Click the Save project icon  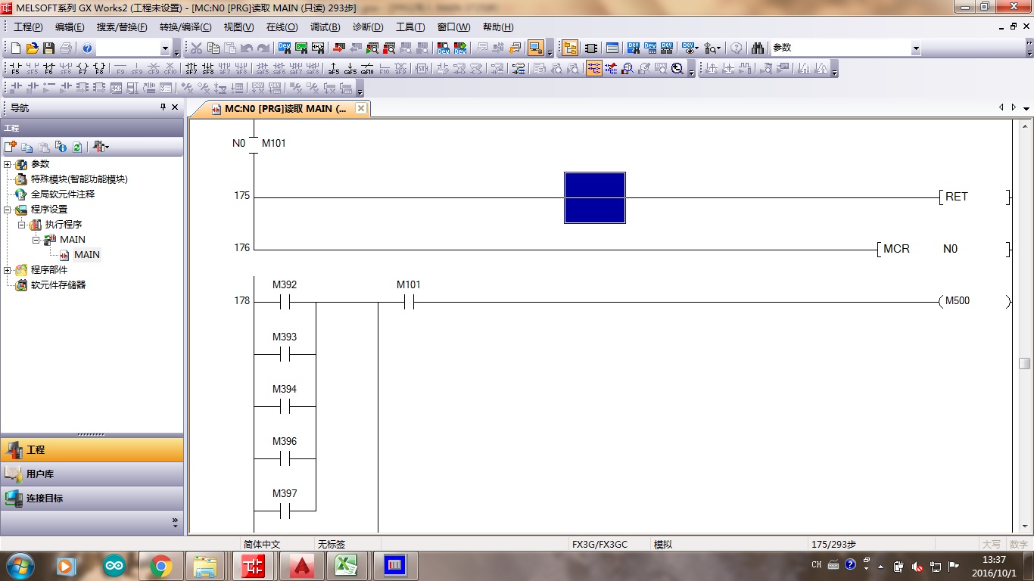pos(48,48)
